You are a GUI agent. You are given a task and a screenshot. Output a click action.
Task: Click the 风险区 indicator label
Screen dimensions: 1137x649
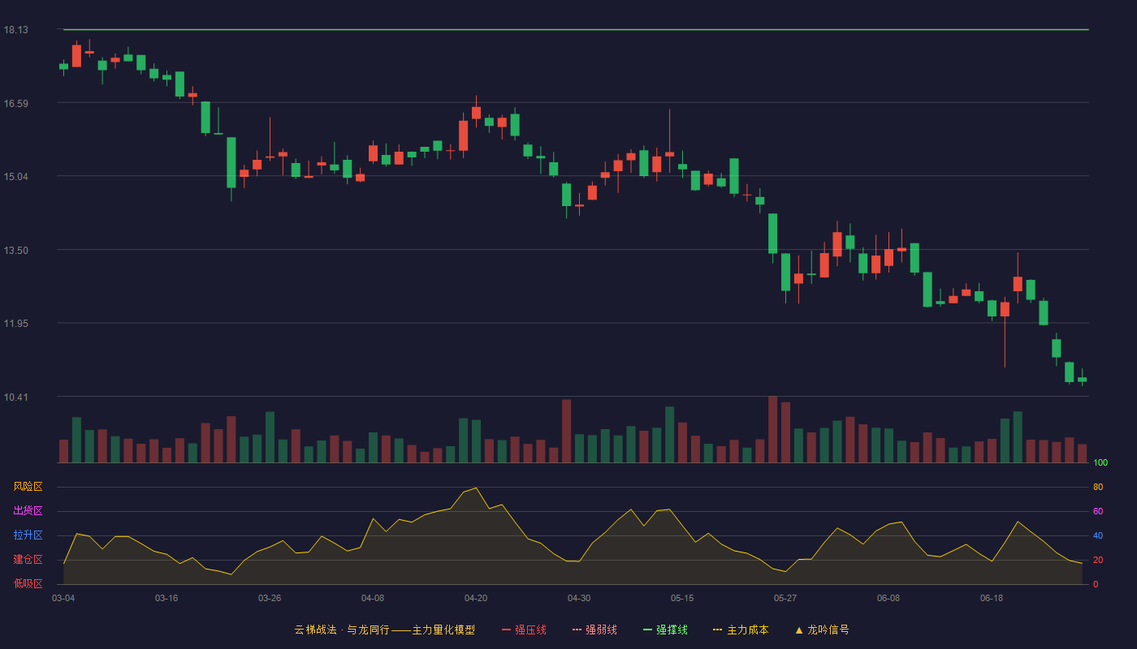pos(28,487)
